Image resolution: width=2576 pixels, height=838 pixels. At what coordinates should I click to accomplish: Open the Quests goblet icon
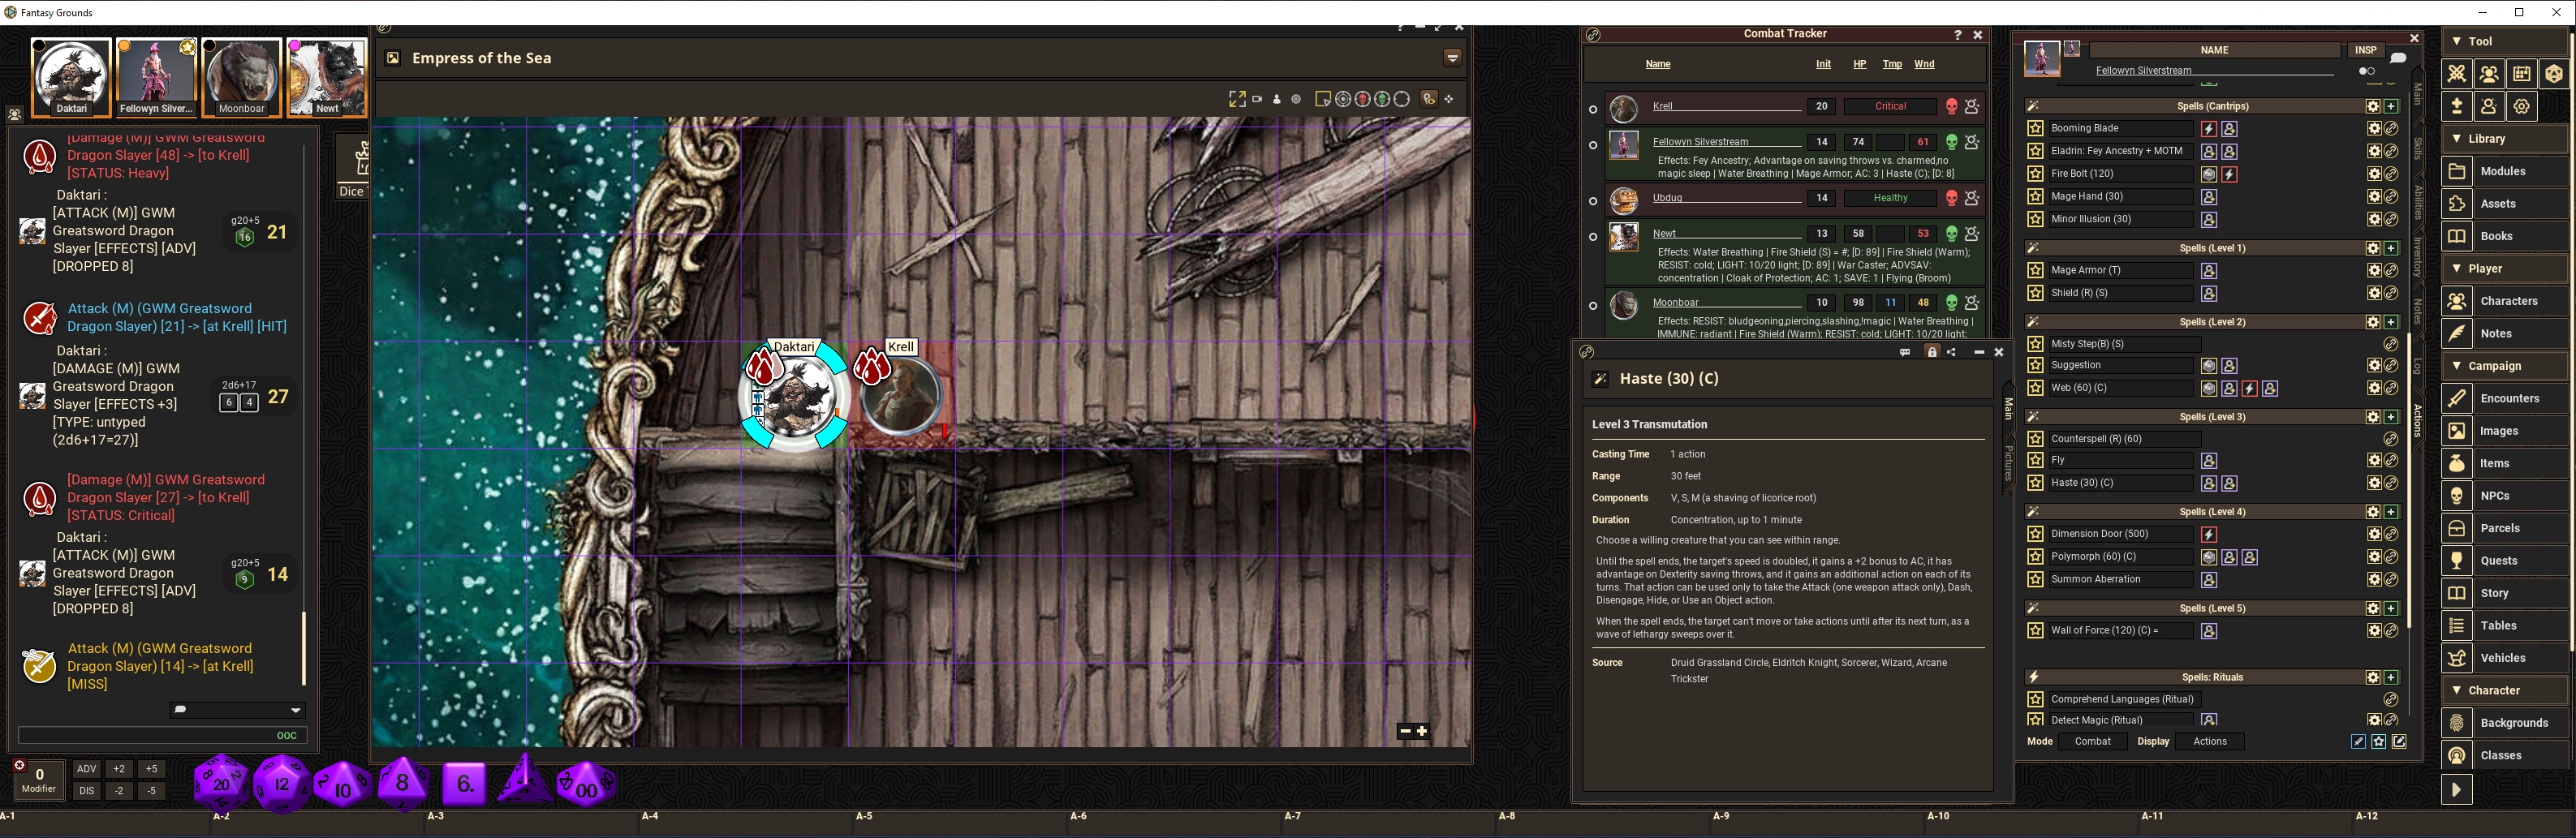pyautogui.click(x=2457, y=561)
